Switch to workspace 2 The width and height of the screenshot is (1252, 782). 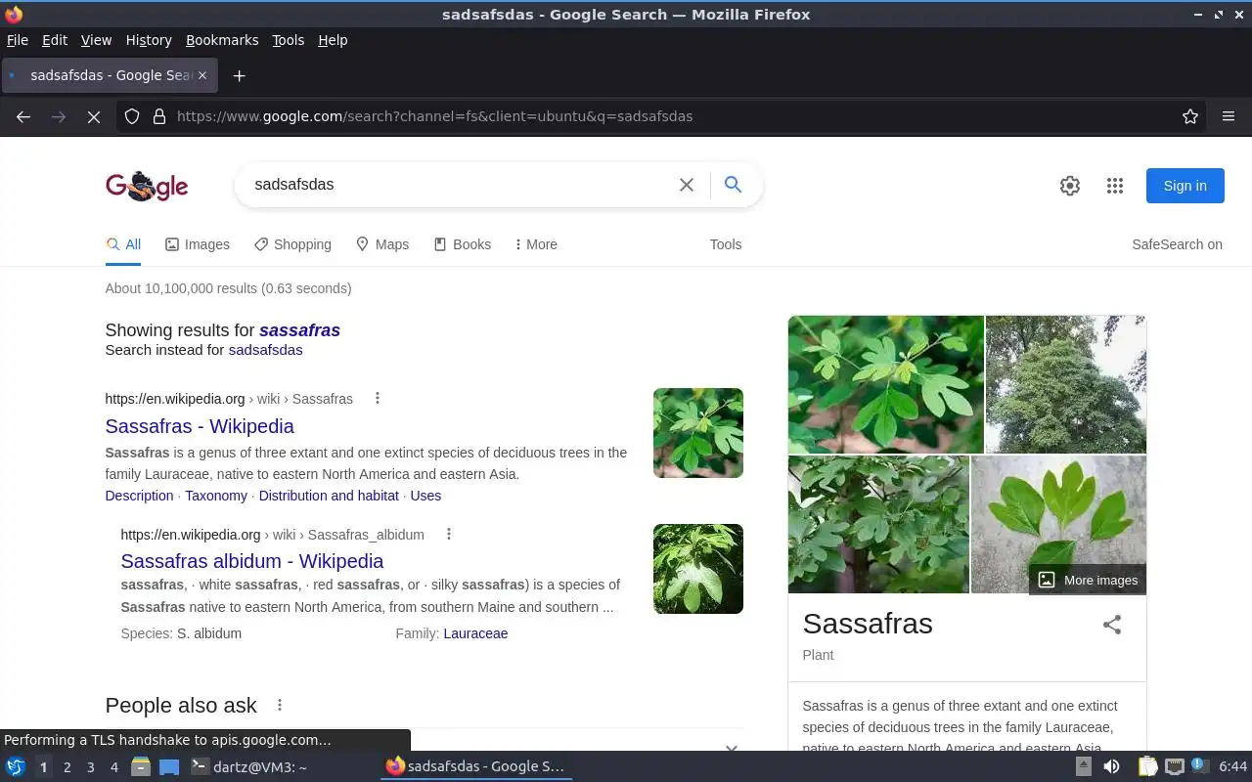coord(67,767)
